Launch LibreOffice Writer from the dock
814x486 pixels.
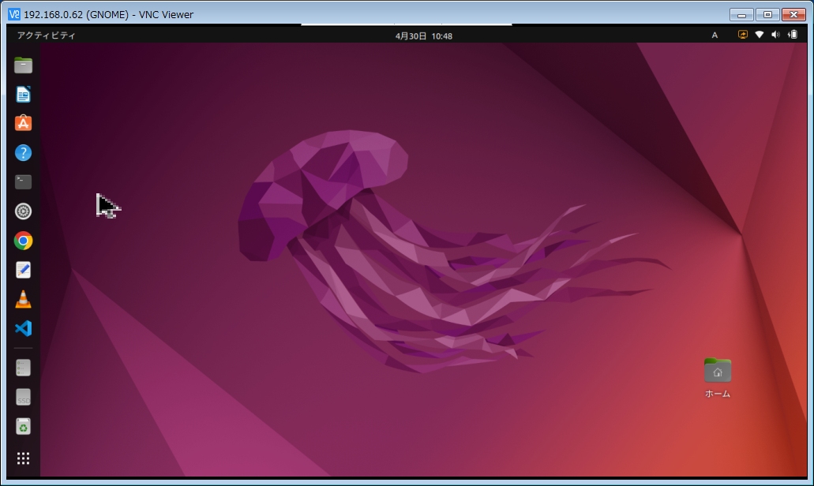[24, 95]
